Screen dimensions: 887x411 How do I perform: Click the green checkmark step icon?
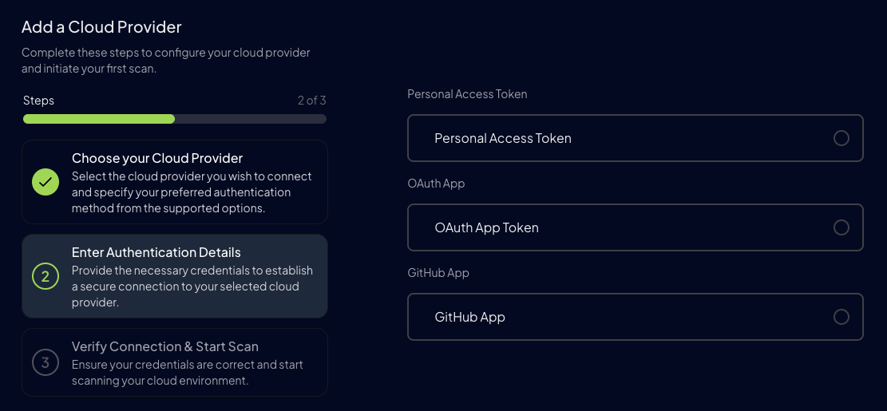(46, 182)
